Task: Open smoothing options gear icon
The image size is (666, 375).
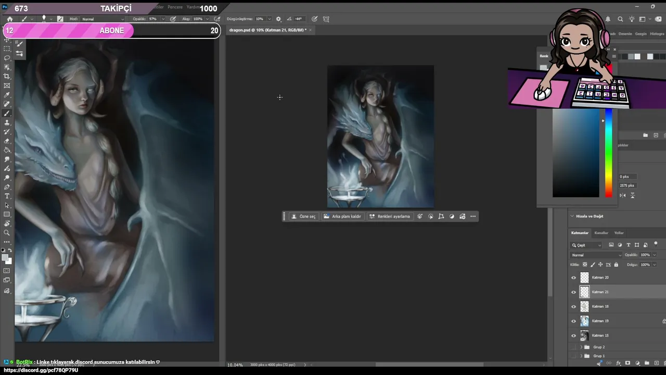Action: click(278, 19)
